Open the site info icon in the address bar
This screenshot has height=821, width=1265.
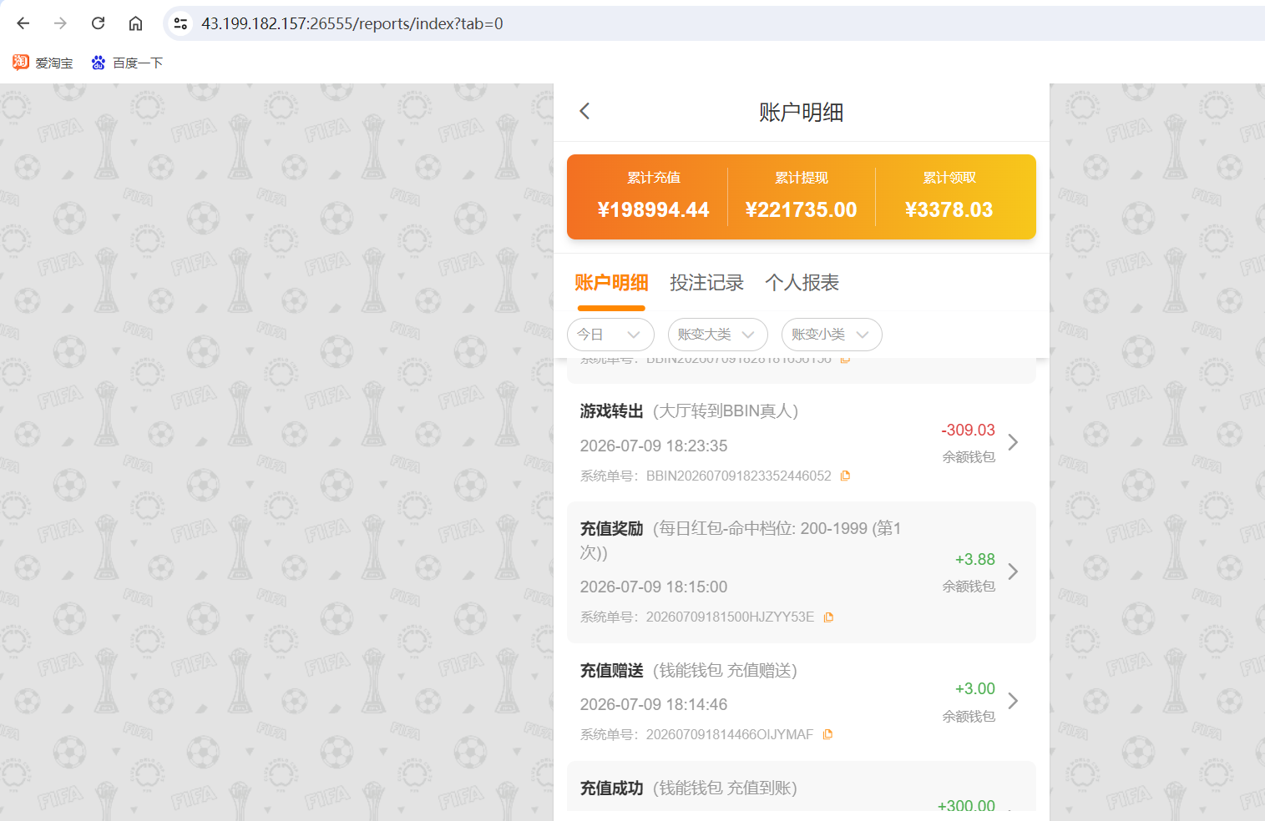[180, 23]
